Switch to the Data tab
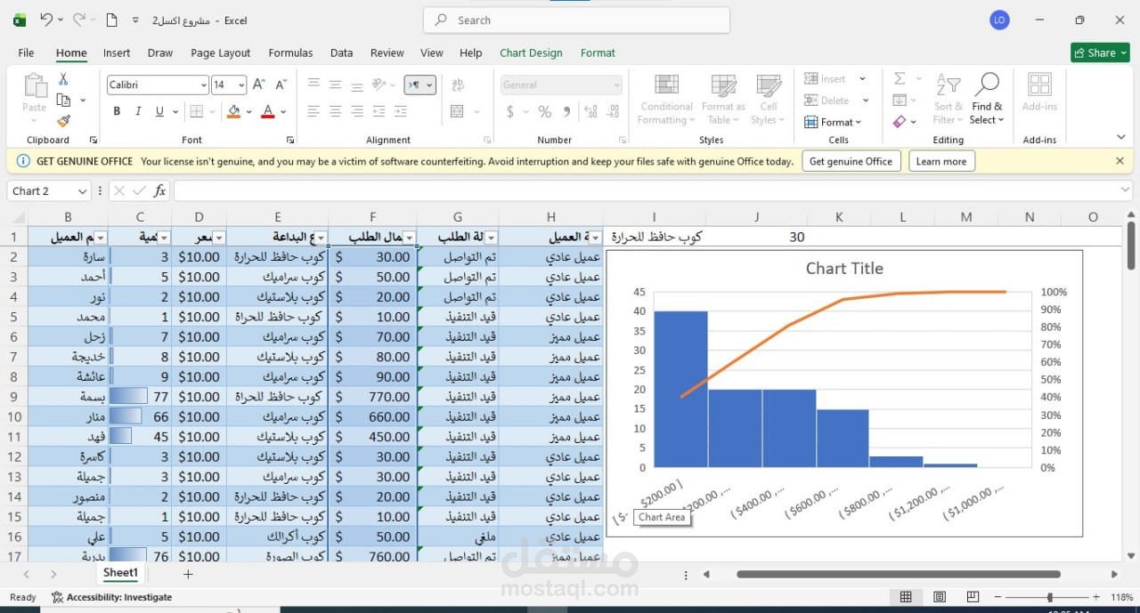This screenshot has width=1140, height=613. [342, 52]
